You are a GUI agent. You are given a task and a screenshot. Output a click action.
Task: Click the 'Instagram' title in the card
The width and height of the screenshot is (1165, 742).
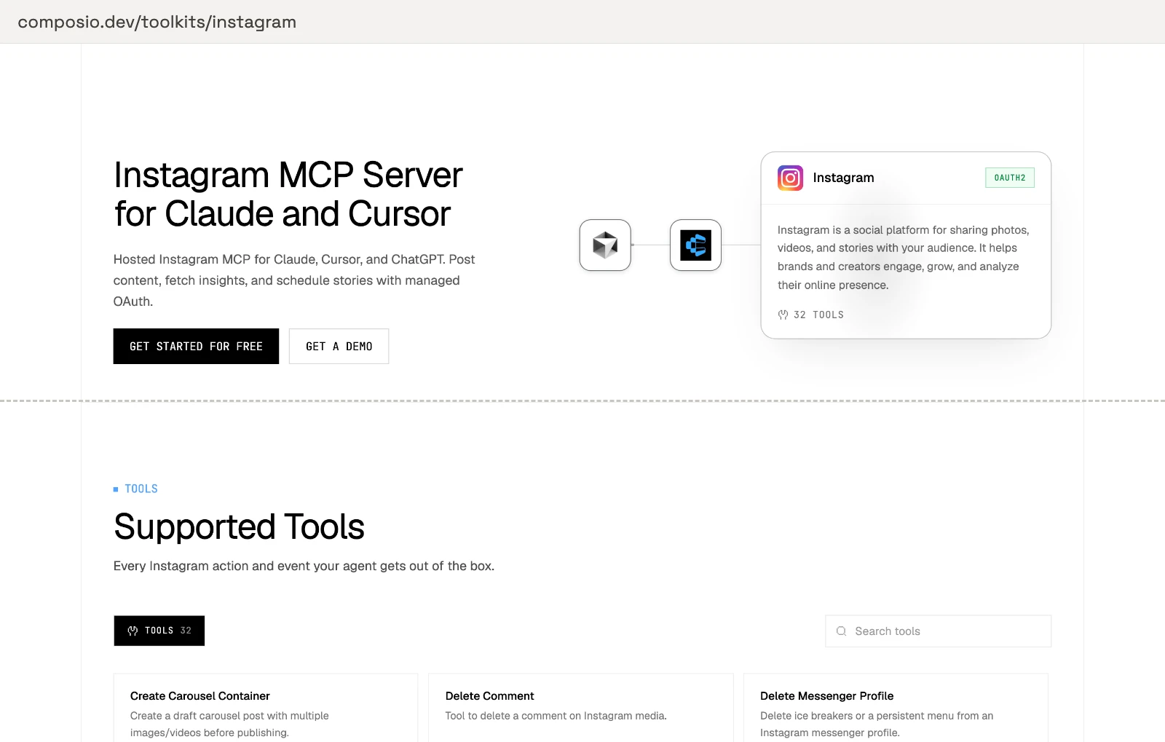(x=843, y=178)
